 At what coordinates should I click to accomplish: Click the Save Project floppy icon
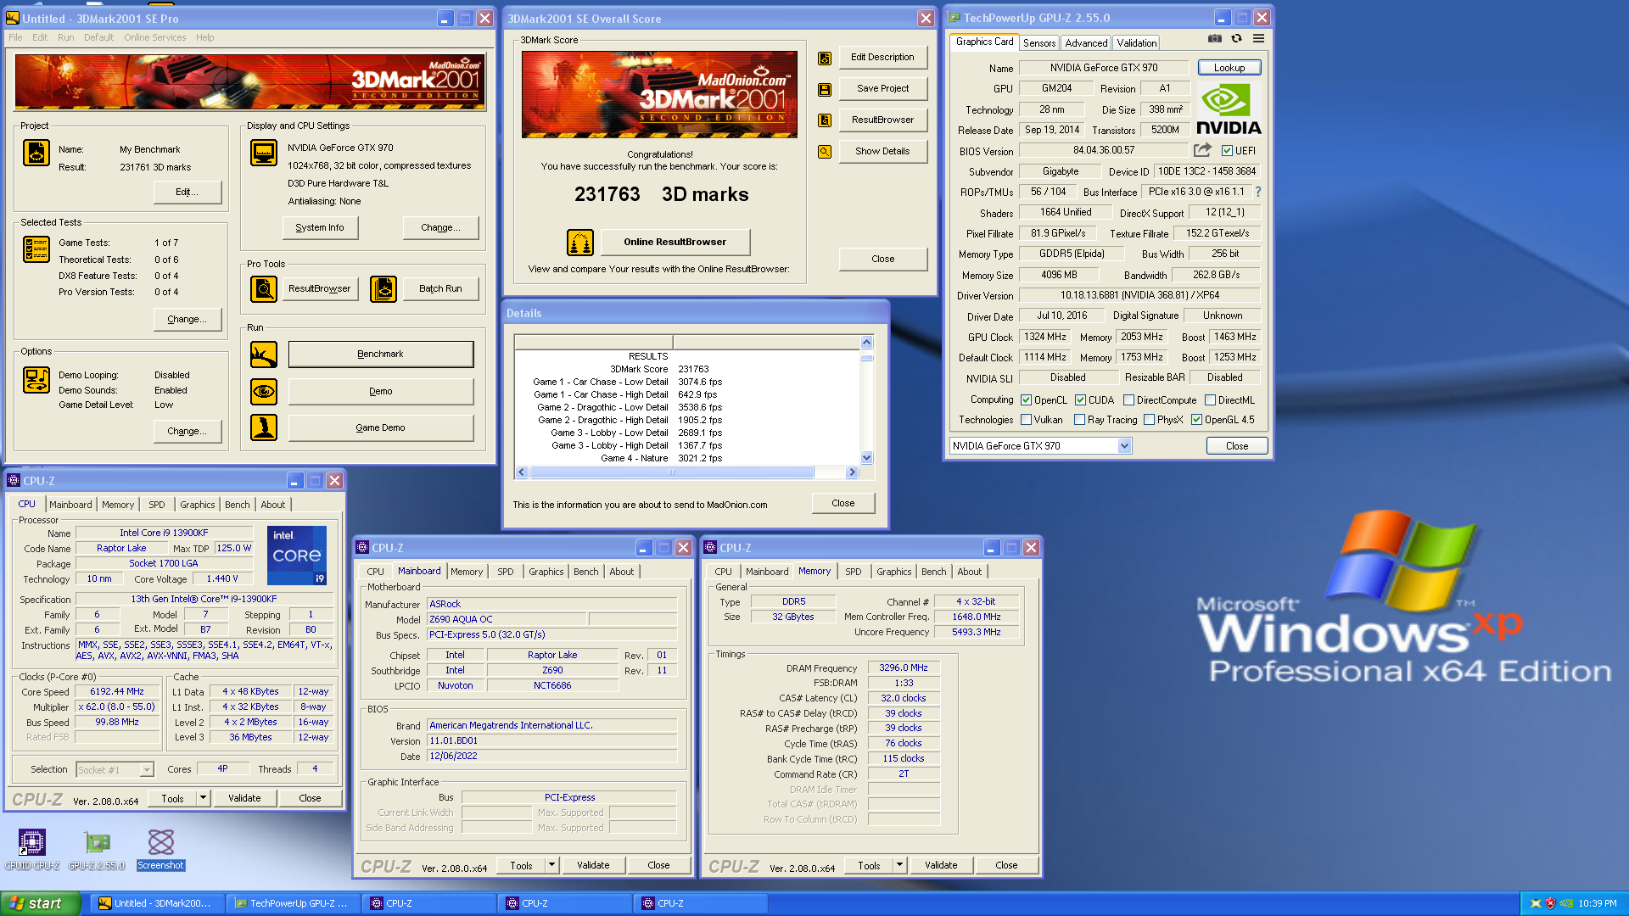click(x=825, y=89)
